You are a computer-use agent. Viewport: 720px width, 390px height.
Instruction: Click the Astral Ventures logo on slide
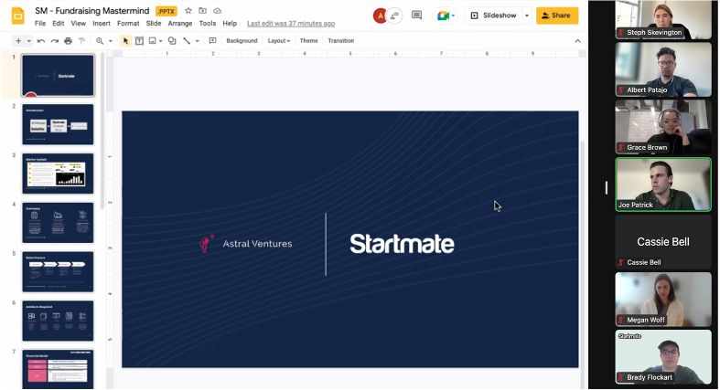(246, 244)
